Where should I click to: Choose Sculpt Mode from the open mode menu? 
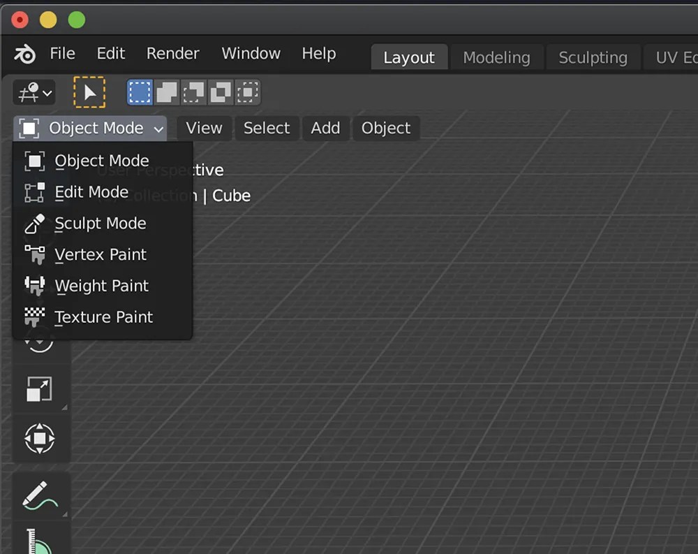pos(100,223)
